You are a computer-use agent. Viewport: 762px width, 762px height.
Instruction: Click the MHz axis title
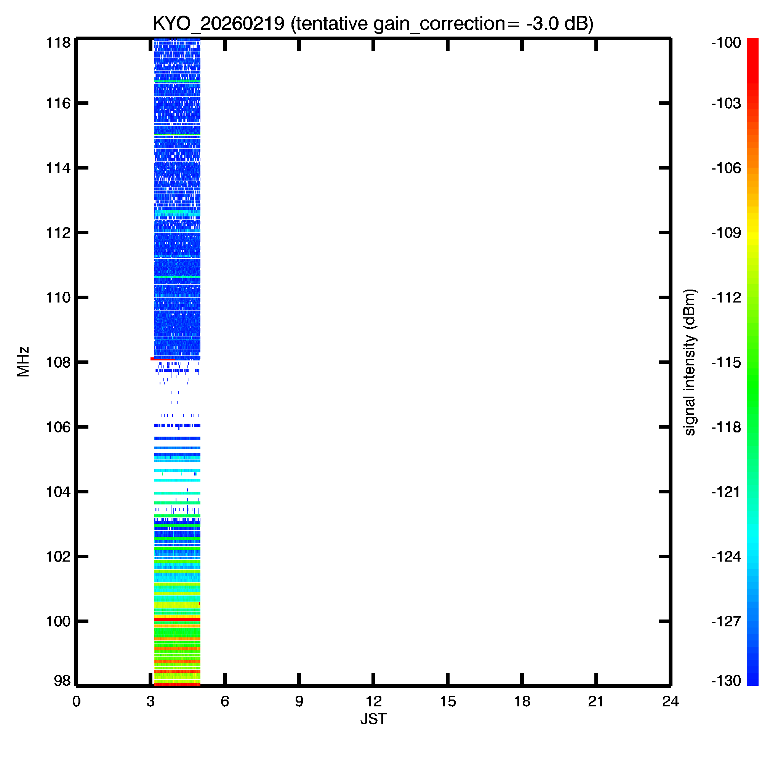pyautogui.click(x=23, y=362)
